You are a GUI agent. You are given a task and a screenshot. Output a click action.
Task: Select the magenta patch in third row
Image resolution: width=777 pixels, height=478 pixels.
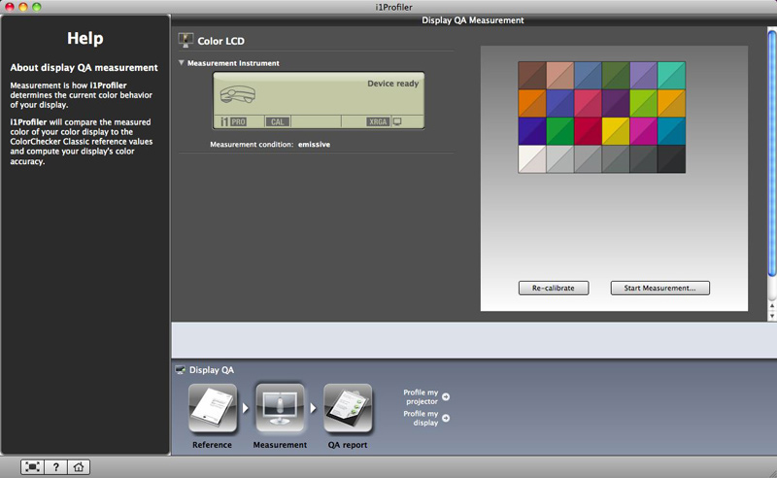644,131
